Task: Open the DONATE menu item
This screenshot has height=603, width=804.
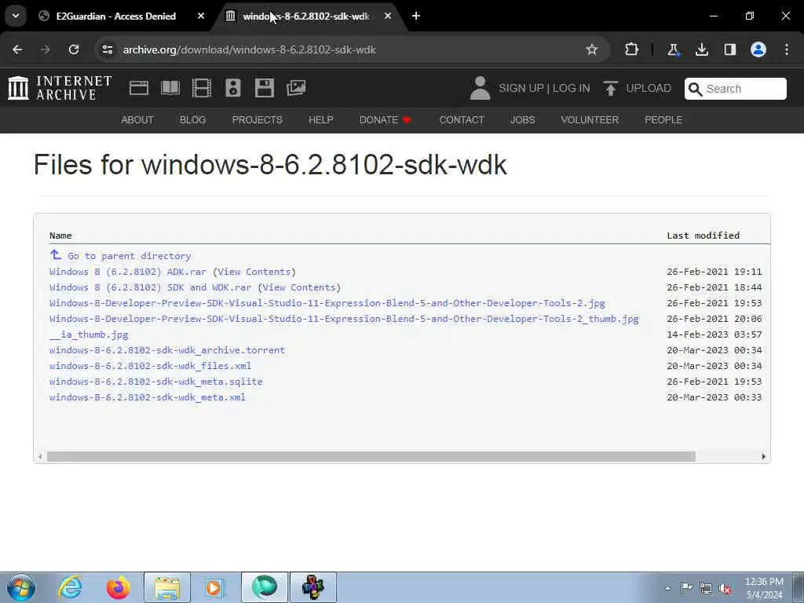Action: click(385, 120)
